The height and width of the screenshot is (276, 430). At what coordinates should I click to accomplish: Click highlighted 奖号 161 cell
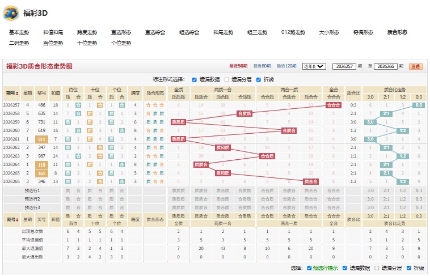coord(41,173)
